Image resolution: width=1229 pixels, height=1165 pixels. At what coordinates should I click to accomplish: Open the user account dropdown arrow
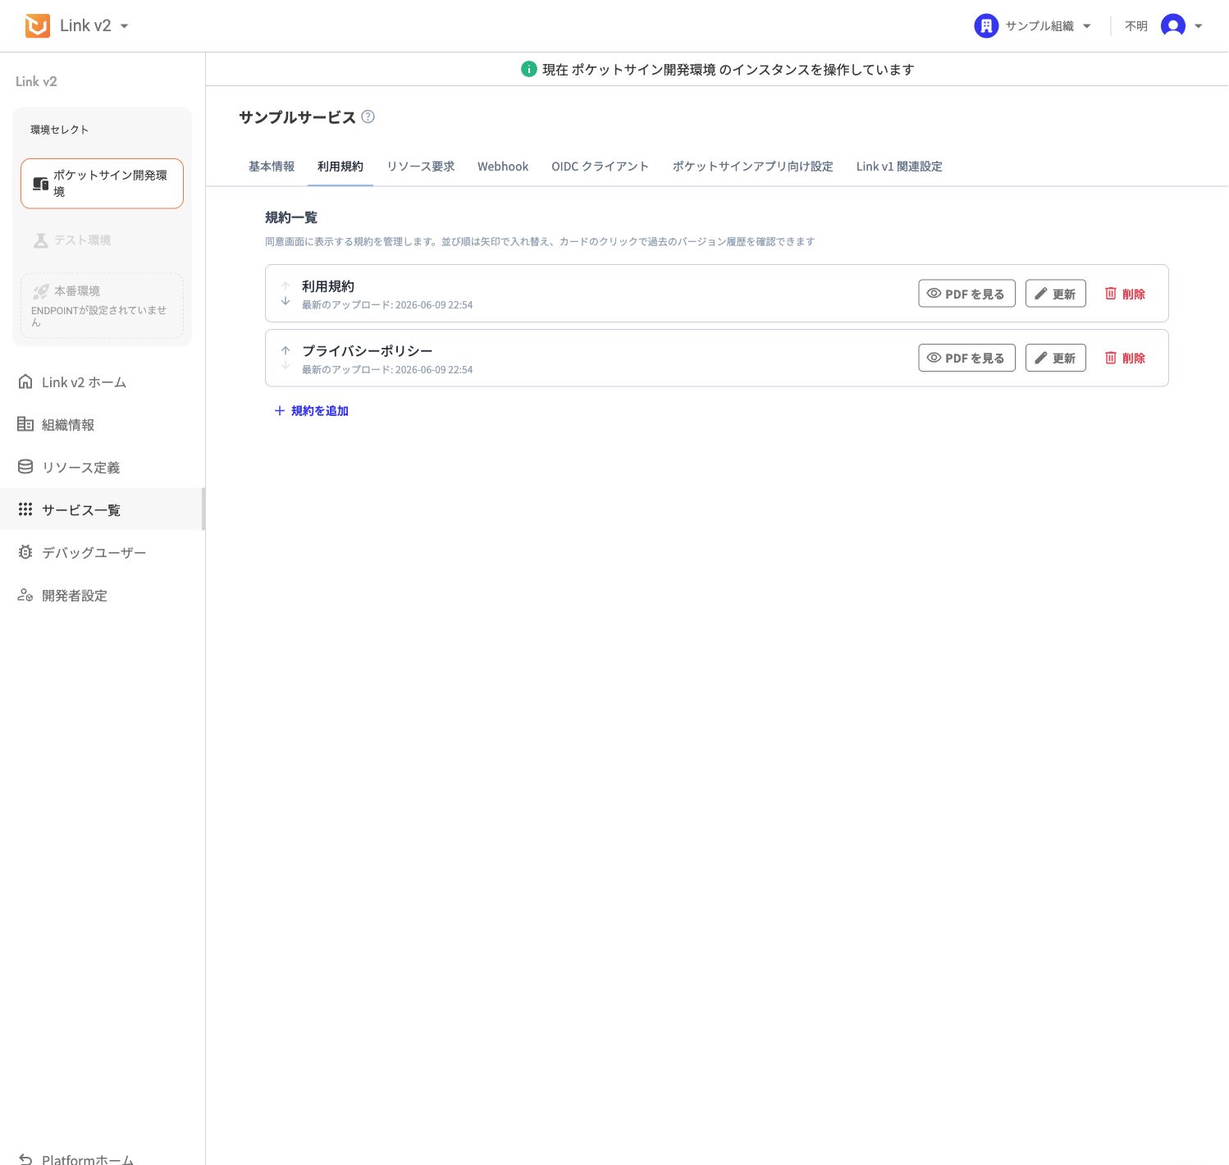1198,26
